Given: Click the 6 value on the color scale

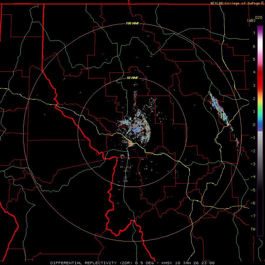Looking at the screenshot, I should [x=254, y=46].
